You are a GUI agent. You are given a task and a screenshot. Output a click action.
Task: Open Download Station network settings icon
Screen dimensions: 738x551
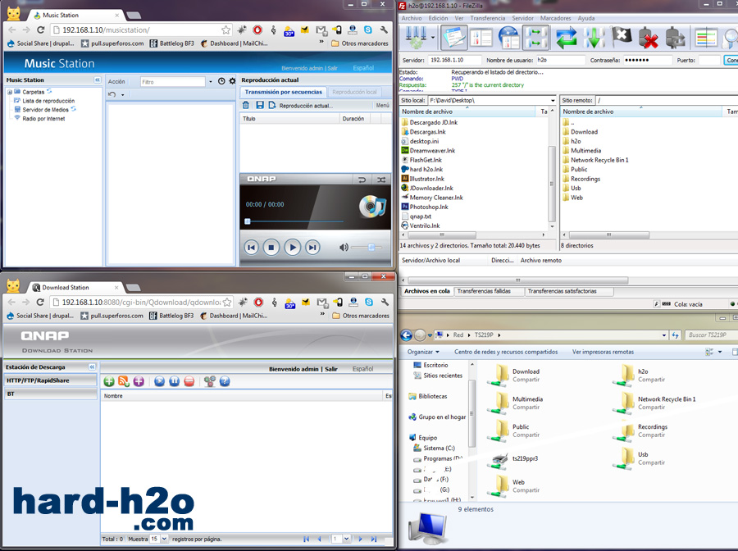209,381
